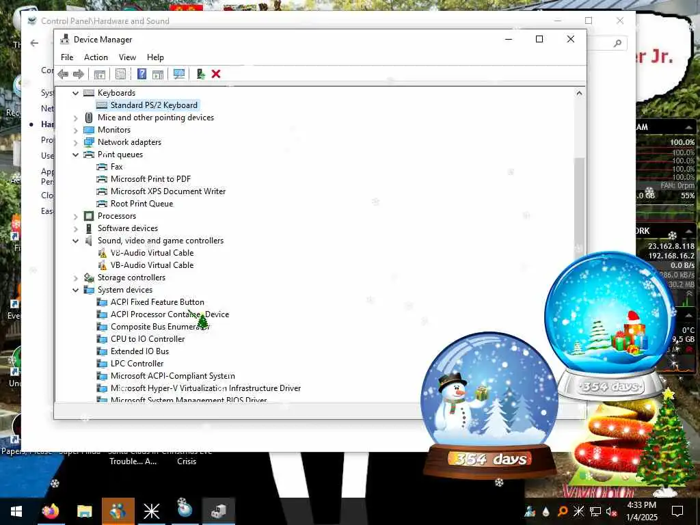Open the notification center icon
This screenshot has height=525, width=700.
tap(677, 511)
